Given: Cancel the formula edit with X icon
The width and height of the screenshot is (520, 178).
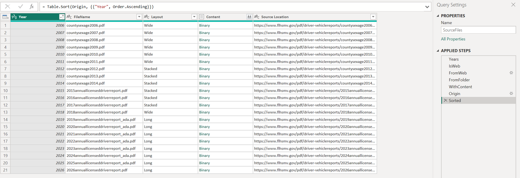Looking at the screenshot, I should [7, 7].
